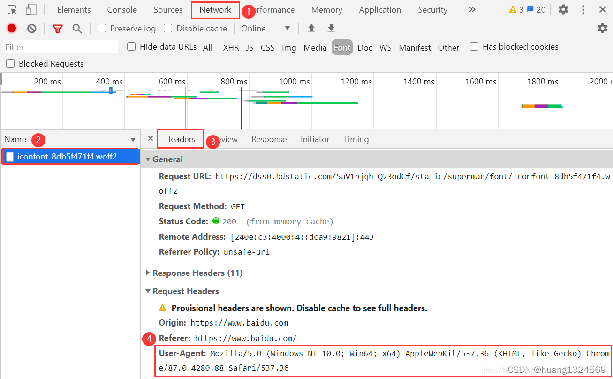The height and width of the screenshot is (379, 613).
Task: Click green status code indicator dot
Action: tap(216, 220)
